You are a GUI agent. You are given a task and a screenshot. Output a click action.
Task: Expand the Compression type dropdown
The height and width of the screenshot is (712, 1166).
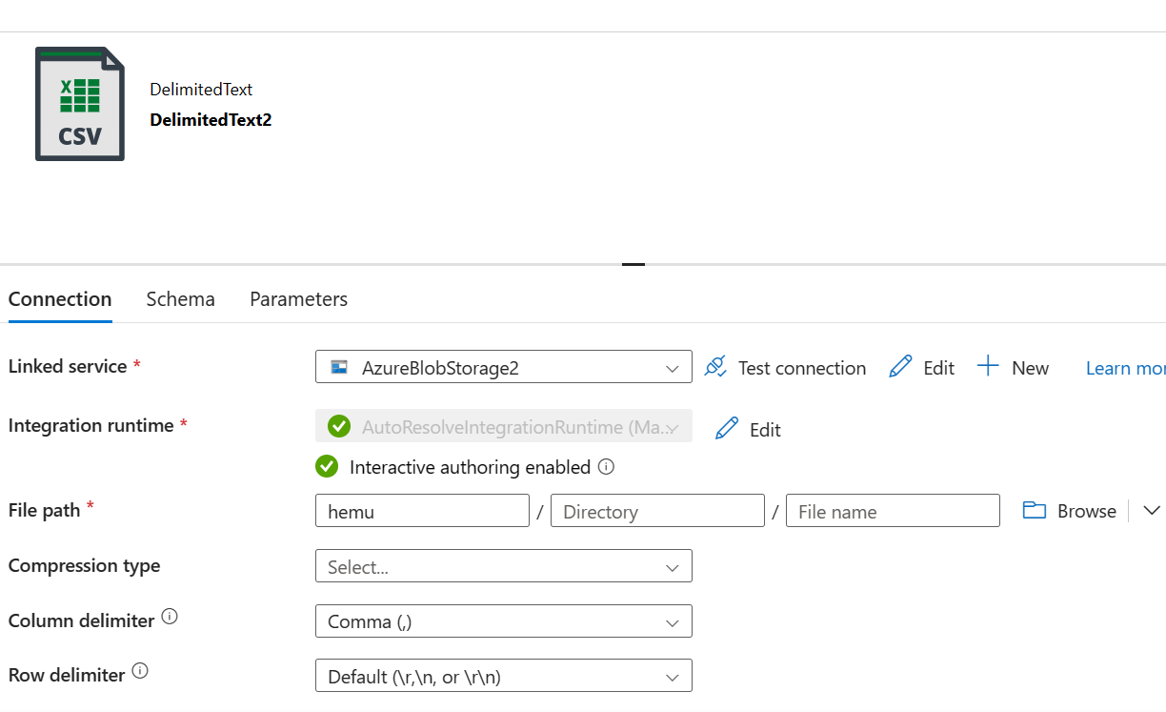coord(503,566)
